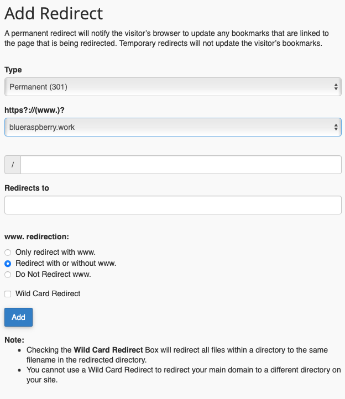345x399 pixels.
Task: Click the 'Only redirect with www.' label text
Action: (x=54, y=253)
